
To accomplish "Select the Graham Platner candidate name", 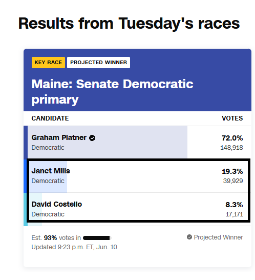I will [59, 137].
